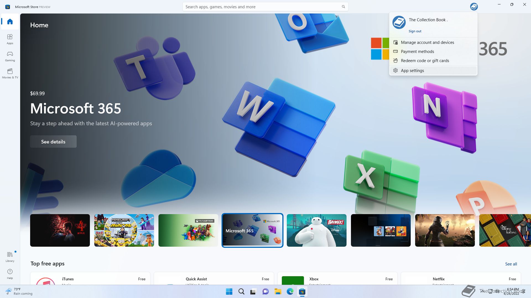The width and height of the screenshot is (531, 298).
Task: Select the PC Game Pass thumbnail
Action: (x=188, y=230)
